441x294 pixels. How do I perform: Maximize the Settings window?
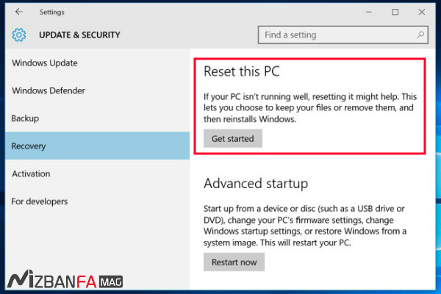tap(395, 12)
